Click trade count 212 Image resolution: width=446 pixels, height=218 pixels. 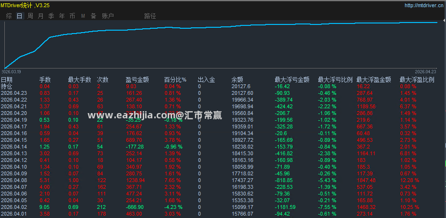coord(101,207)
